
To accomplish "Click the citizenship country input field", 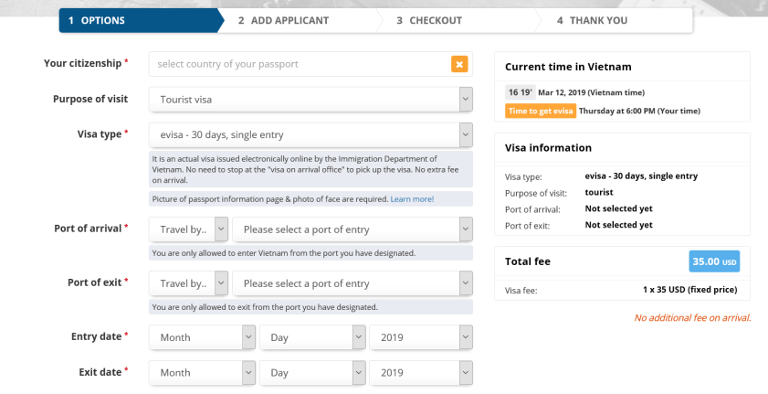I will 300,64.
